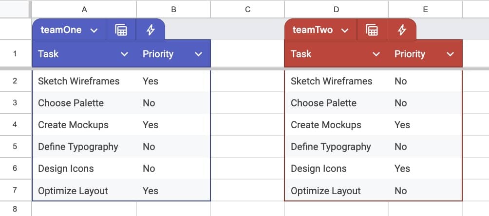Click teamTwo table view calculator icon
Image resolution: width=489 pixels, height=216 pixels.
click(x=372, y=30)
